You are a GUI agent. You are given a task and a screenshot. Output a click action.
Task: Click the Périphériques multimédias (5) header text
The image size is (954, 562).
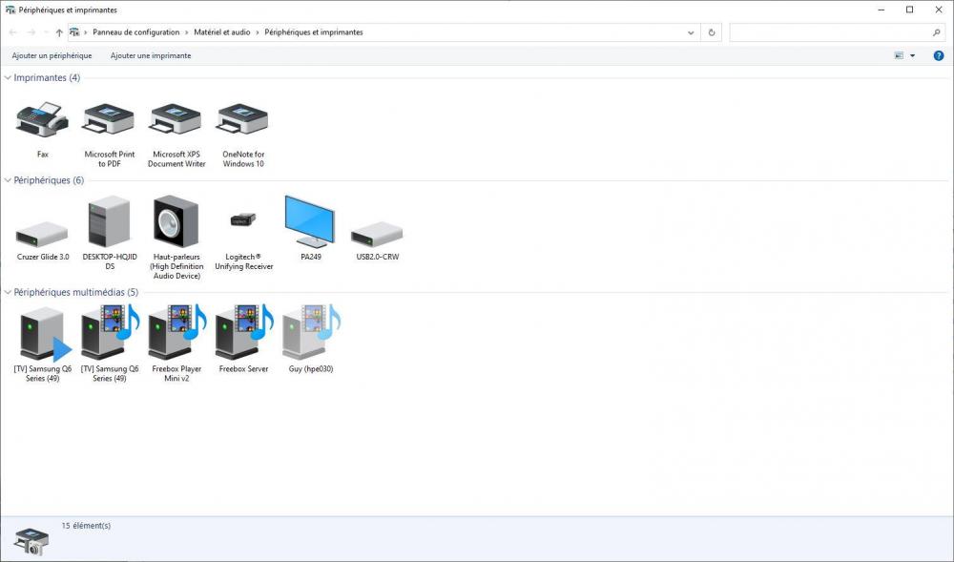[76, 292]
